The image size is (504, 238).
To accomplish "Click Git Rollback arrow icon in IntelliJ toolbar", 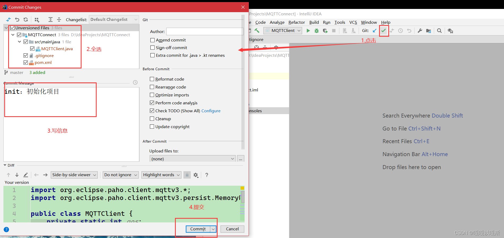I will coord(409,31).
